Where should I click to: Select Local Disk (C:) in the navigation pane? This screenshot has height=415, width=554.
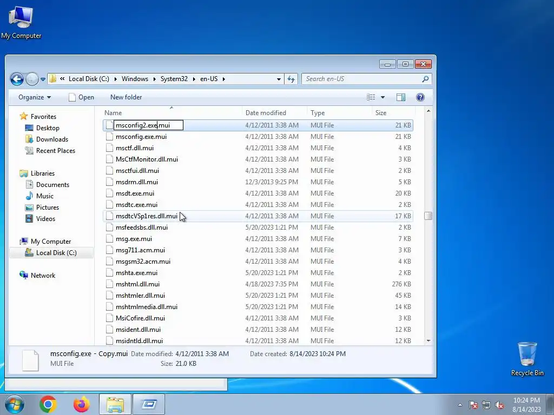tap(56, 253)
